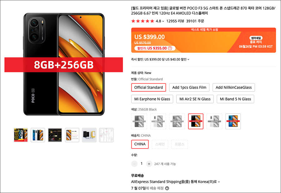
Task: Open the 12955 reviews link
Action: tap(175, 21)
